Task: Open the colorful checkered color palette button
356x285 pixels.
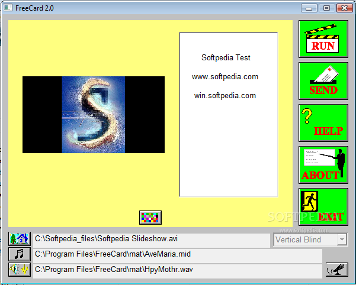Action: tap(150, 218)
